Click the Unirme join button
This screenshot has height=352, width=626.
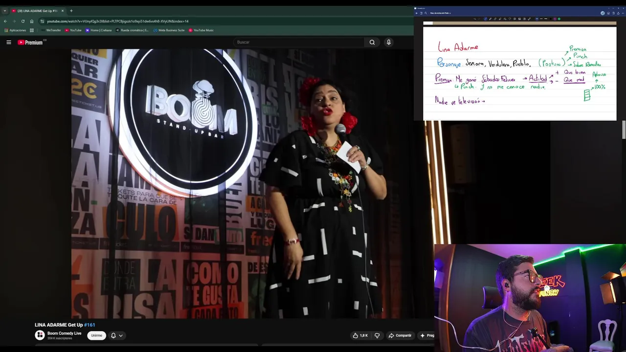(96, 335)
